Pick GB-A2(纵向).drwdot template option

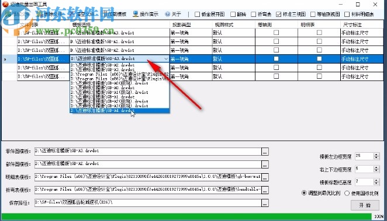(120, 101)
